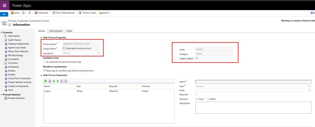Move argument up with green up arrow
This screenshot has height=127, width=315.
click(54, 81)
